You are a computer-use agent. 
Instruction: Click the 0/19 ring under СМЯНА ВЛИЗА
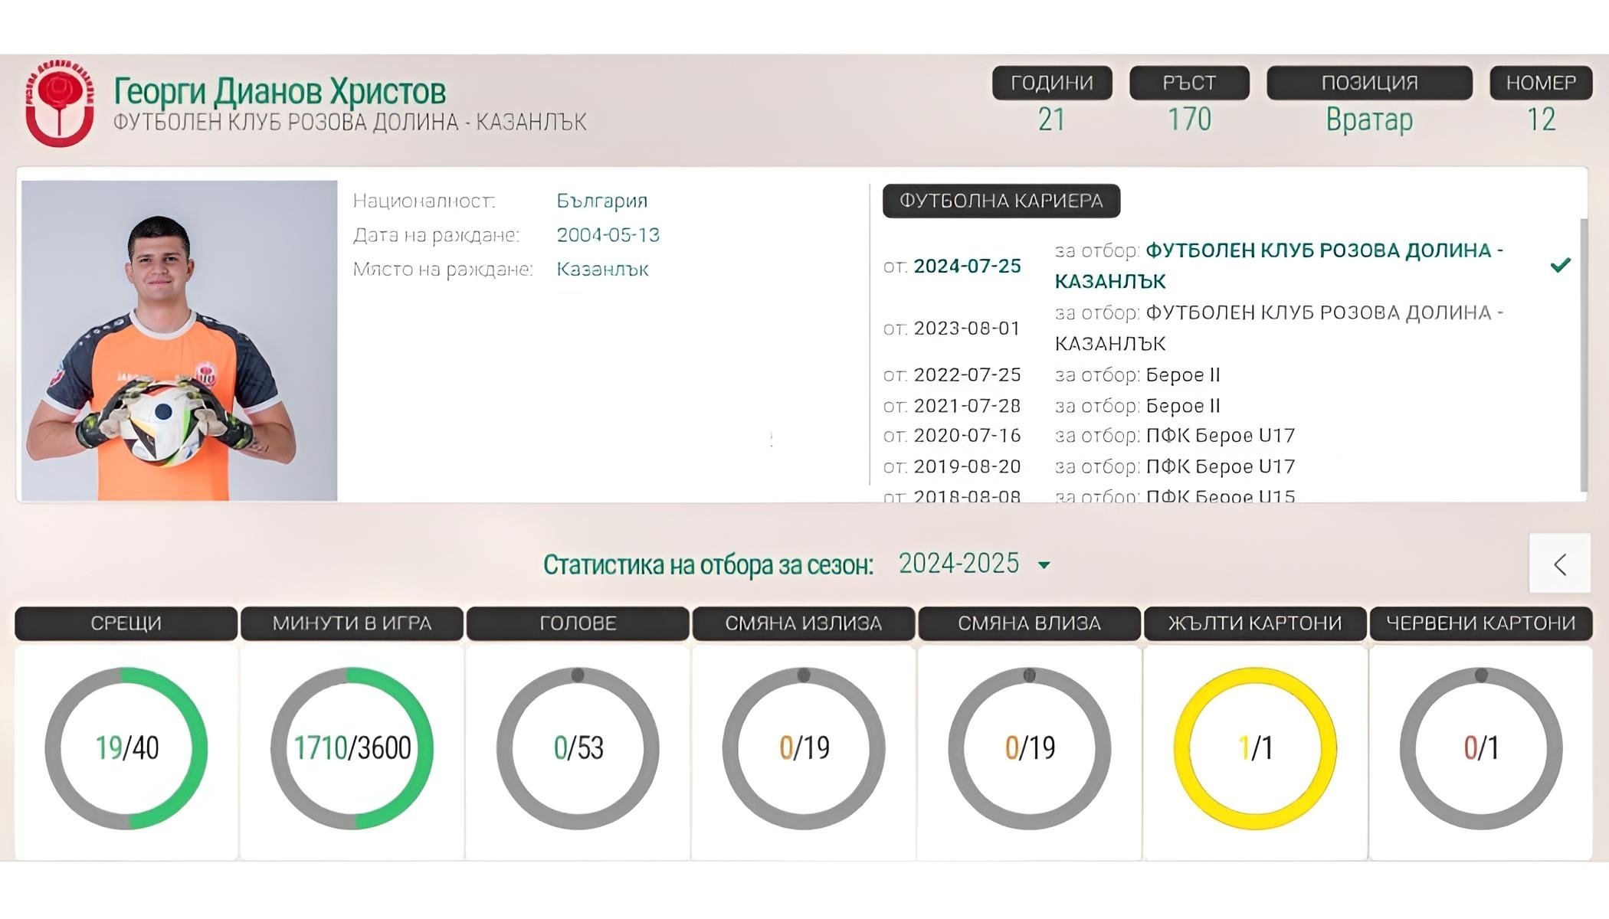(1029, 748)
